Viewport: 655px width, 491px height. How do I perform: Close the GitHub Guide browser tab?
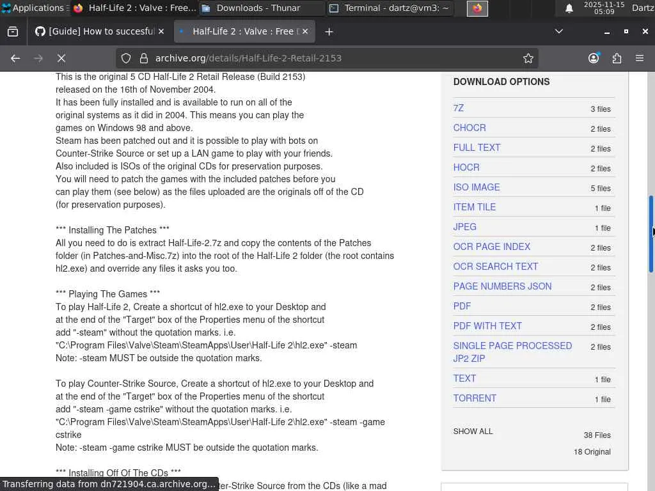coord(161,31)
